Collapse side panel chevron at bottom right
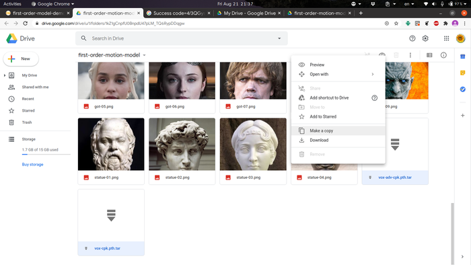Screen dimensions: 471x265 [462, 257]
